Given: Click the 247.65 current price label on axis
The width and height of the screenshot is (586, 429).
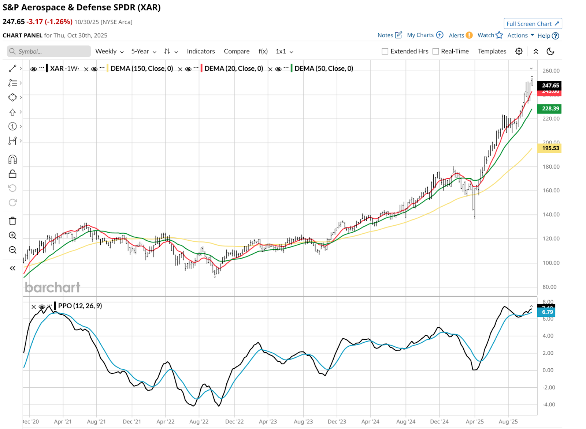Looking at the screenshot, I should (x=549, y=86).
